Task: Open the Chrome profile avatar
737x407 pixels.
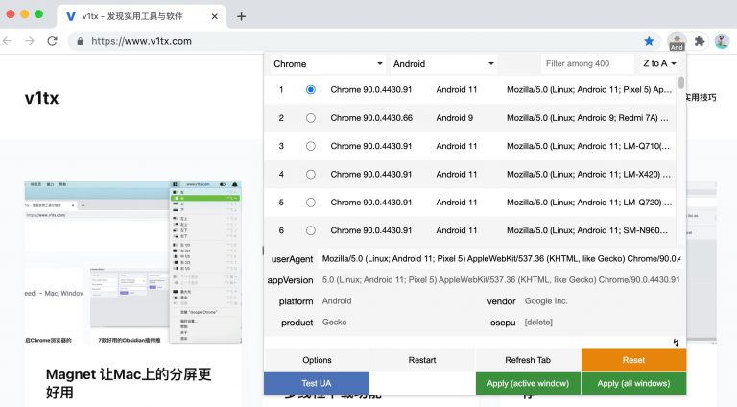Action: 722,41
